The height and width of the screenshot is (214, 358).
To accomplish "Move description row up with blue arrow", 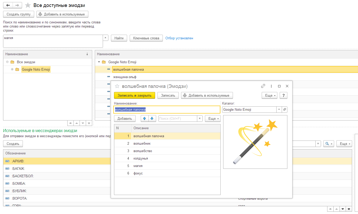I will (x=145, y=118).
